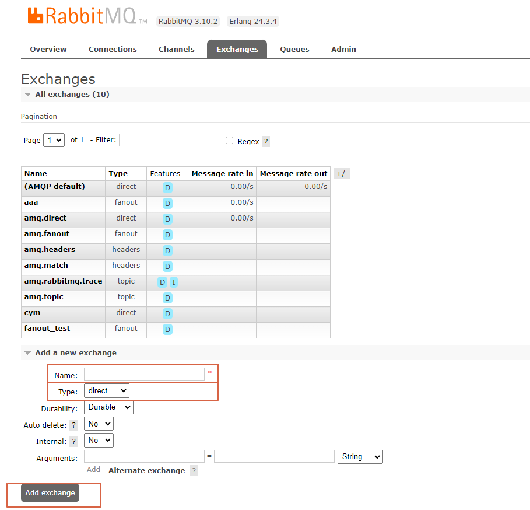Focus the Arguments key field

(145, 456)
